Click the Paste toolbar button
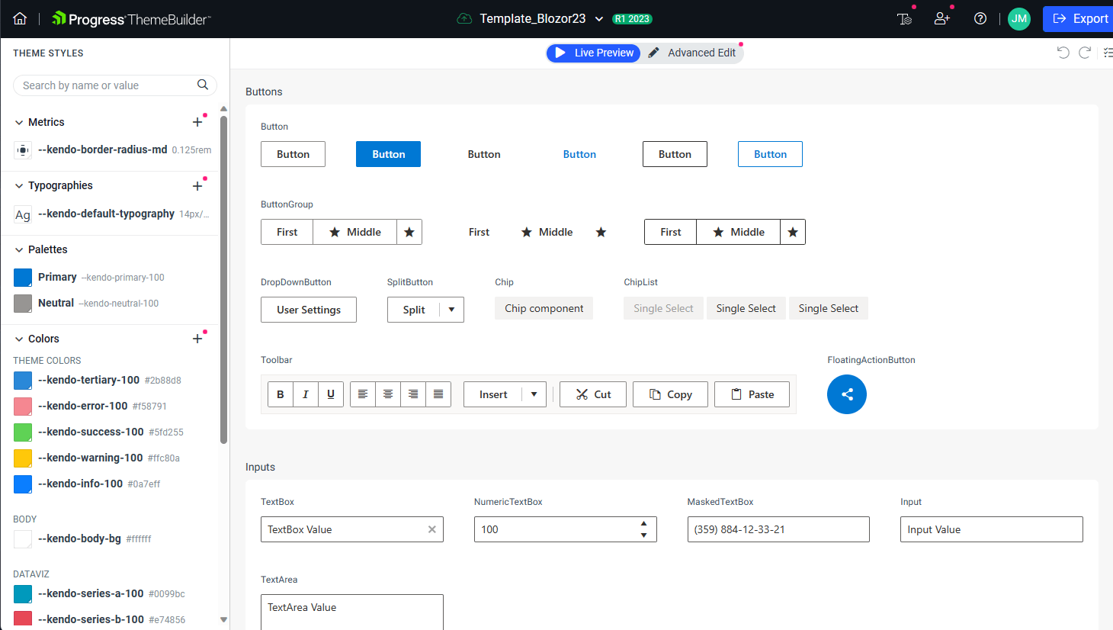The width and height of the screenshot is (1113, 630). pos(752,394)
